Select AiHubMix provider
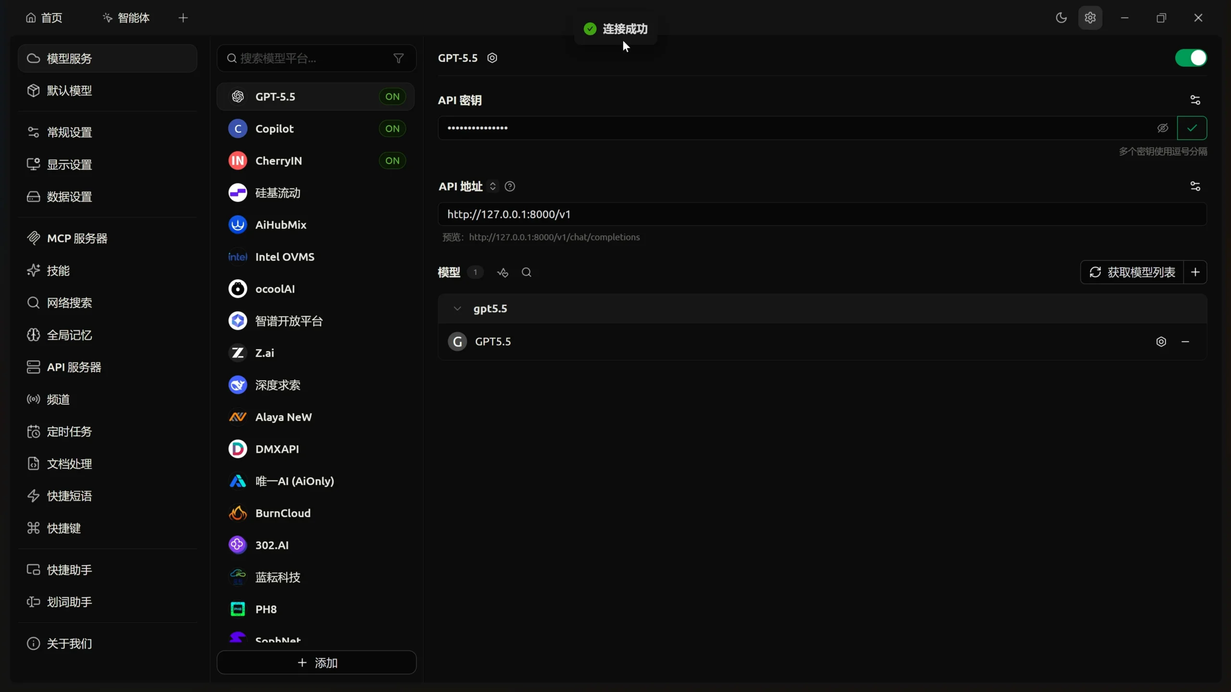Viewport: 1231px width, 692px height. click(315, 224)
